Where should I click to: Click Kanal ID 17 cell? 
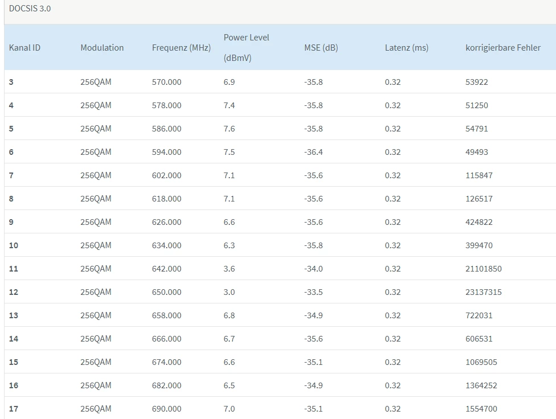(x=14, y=409)
